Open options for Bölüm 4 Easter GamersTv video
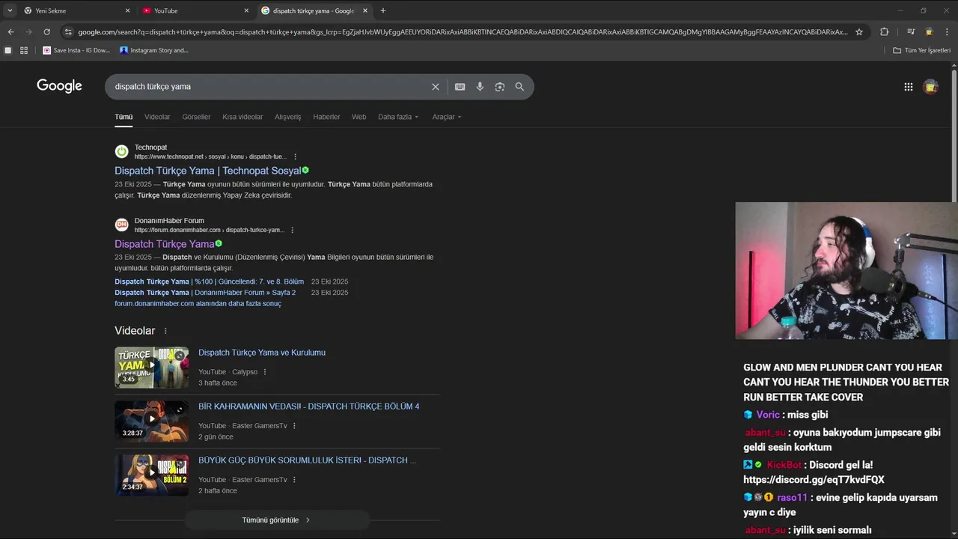 294,426
